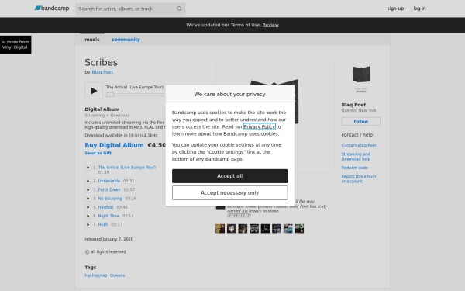Play track 1 The Arrival (Live Europe Tour)
This screenshot has width=465, height=291.
click(88, 168)
